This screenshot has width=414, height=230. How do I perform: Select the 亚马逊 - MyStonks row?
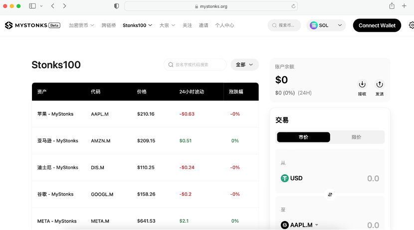[x=145, y=141]
